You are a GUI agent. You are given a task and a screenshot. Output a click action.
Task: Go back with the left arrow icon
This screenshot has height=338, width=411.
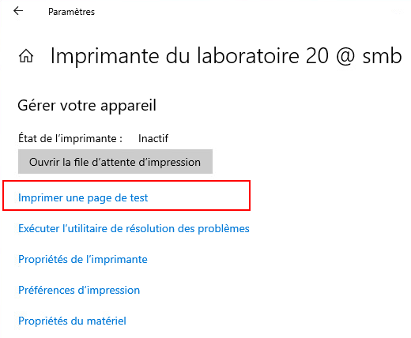[x=18, y=11]
